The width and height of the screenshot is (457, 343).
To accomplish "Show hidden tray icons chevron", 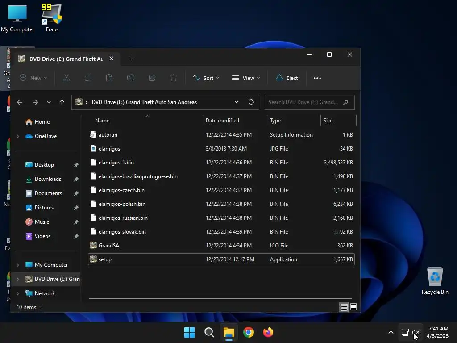I will coord(391,332).
